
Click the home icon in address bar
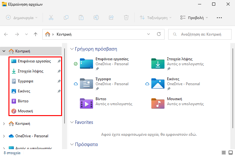point(48,34)
